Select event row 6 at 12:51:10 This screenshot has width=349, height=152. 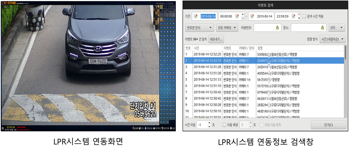point(264,86)
